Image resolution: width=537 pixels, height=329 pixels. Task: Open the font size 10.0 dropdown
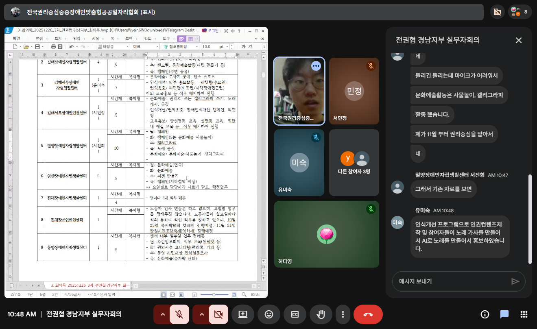[227, 47]
